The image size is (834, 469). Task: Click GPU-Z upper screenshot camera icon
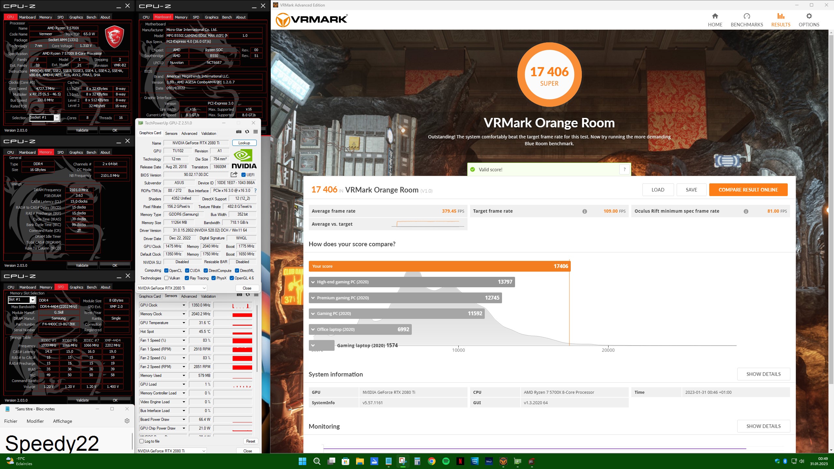[x=239, y=132]
